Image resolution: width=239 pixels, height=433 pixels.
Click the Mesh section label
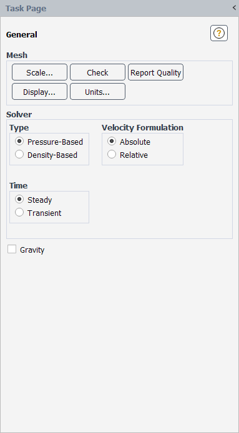coord(17,56)
